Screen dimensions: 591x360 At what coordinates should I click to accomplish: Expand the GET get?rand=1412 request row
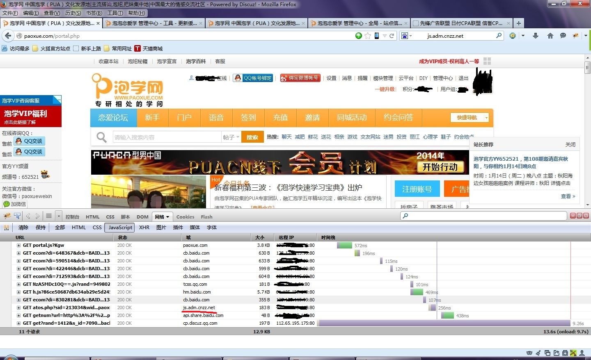tap(18, 323)
